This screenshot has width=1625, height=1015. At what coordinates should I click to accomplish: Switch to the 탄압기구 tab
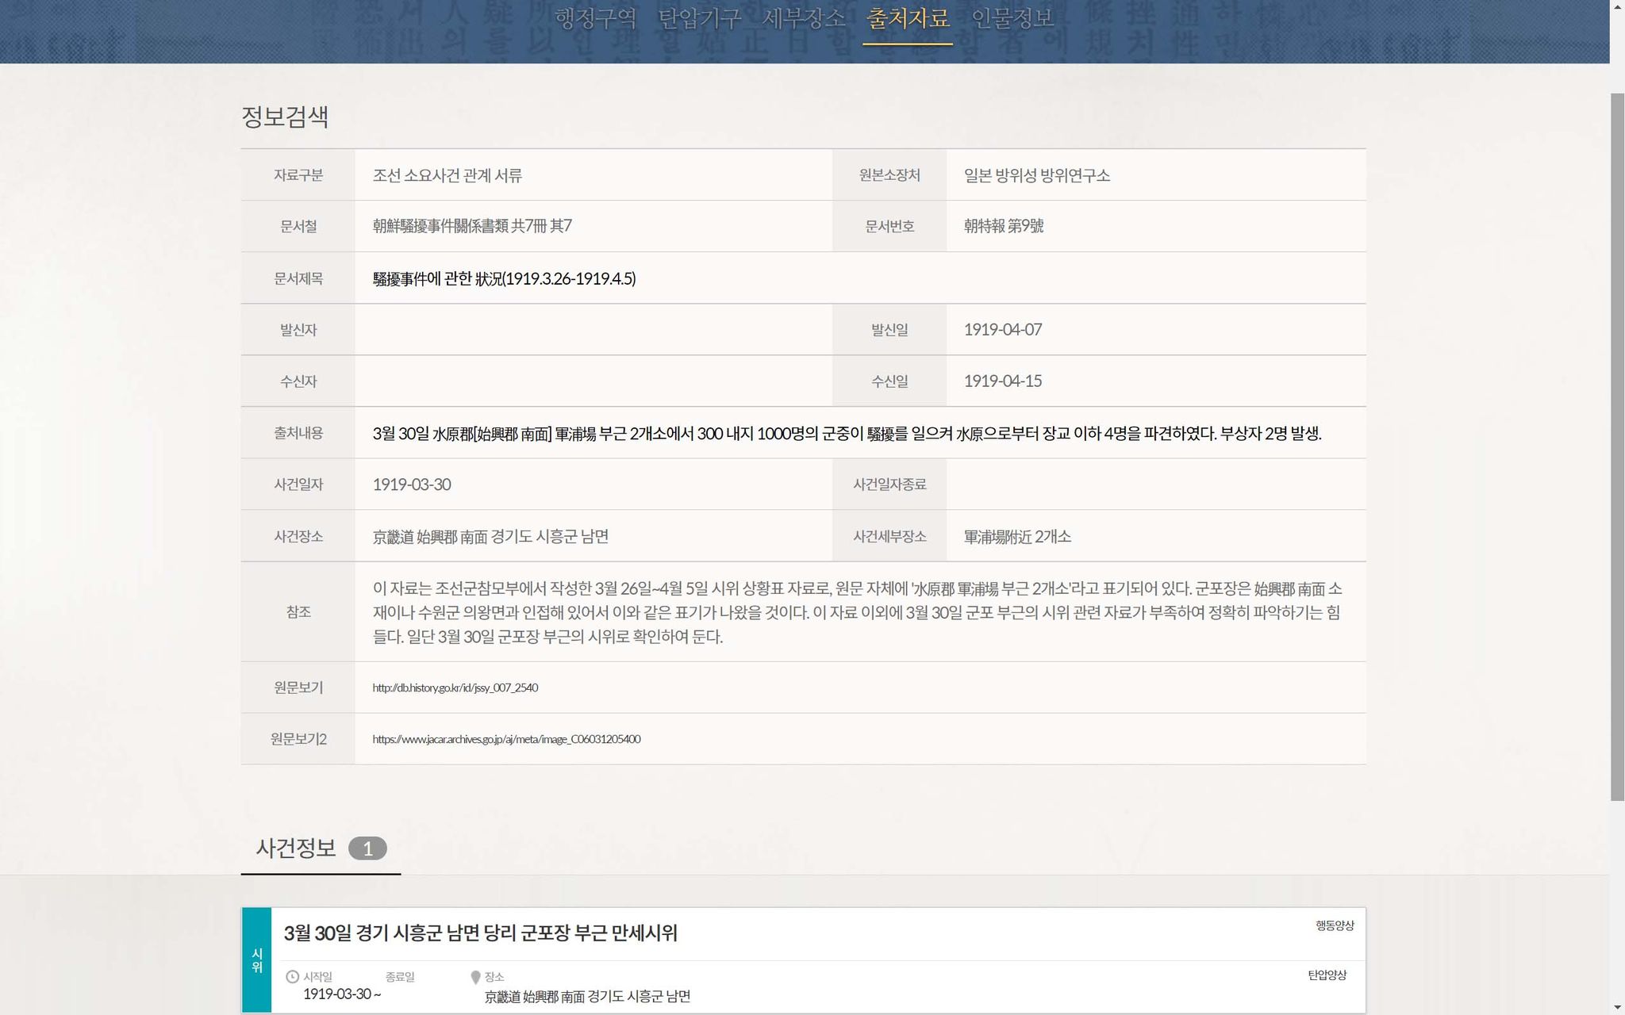699,18
